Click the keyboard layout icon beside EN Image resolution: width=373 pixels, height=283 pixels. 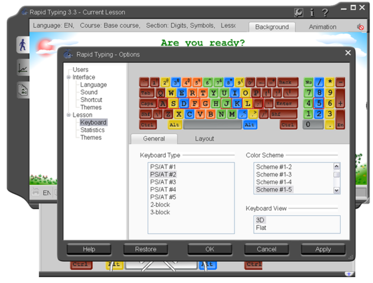(35, 192)
